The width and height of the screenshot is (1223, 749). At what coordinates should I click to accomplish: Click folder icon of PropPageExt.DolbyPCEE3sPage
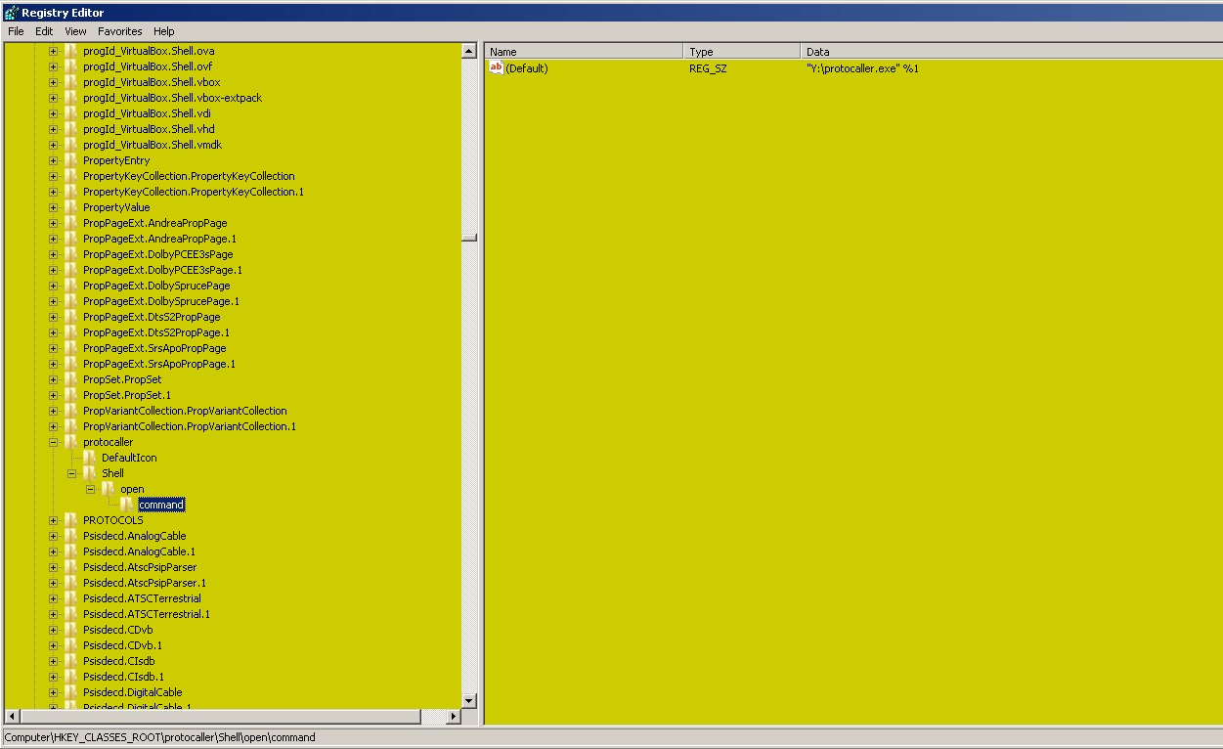point(70,254)
